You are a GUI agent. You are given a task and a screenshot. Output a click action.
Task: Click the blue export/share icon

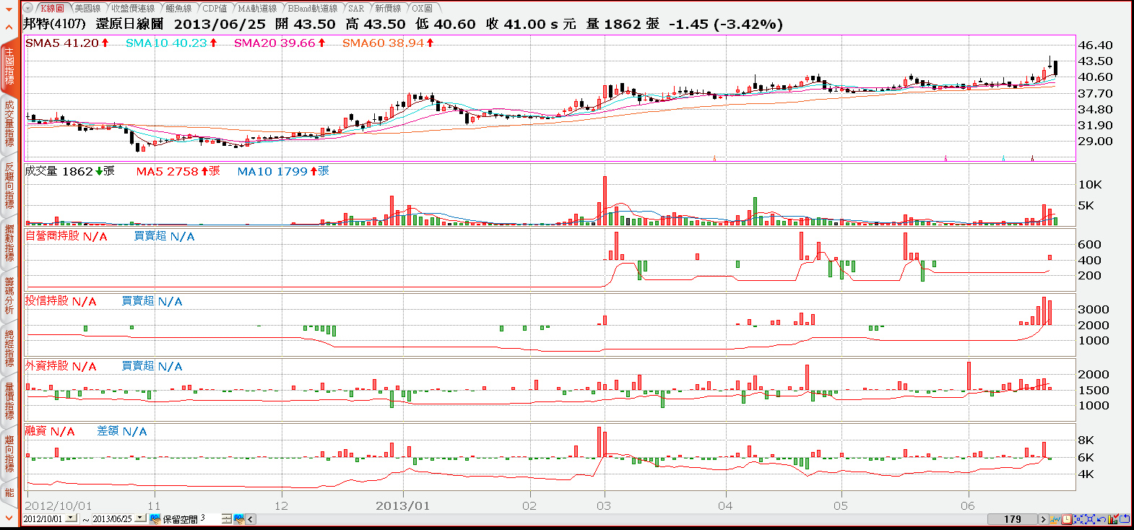coord(1125,518)
